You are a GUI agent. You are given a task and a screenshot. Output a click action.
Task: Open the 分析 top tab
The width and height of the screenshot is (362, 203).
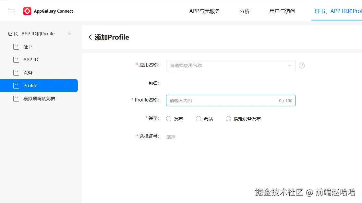245,11
